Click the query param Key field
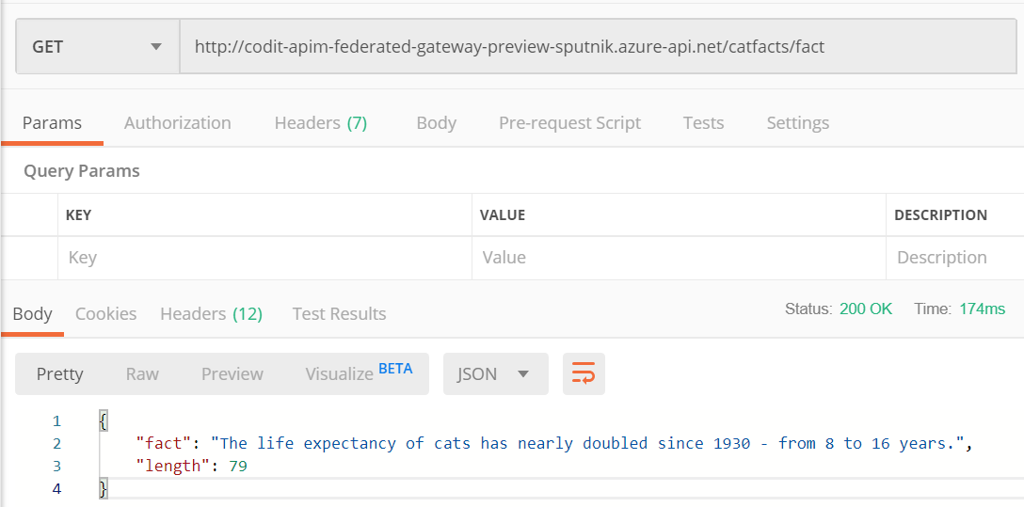The image size is (1024, 507). (264, 258)
